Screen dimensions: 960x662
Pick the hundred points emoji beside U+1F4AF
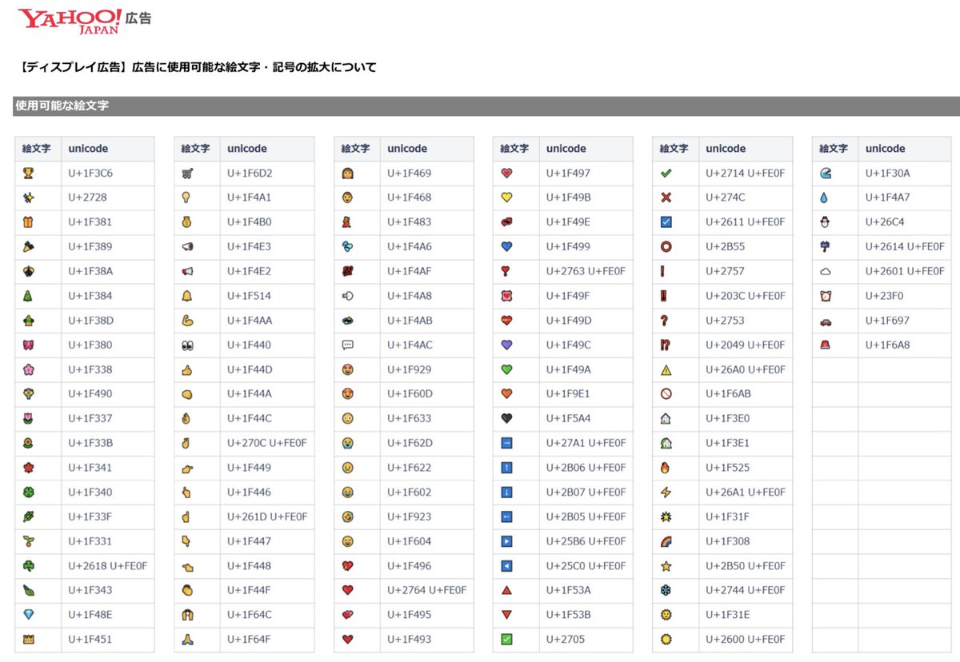(x=347, y=272)
